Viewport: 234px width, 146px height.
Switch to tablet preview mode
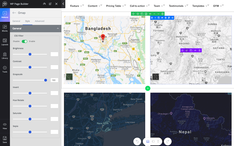point(153,141)
